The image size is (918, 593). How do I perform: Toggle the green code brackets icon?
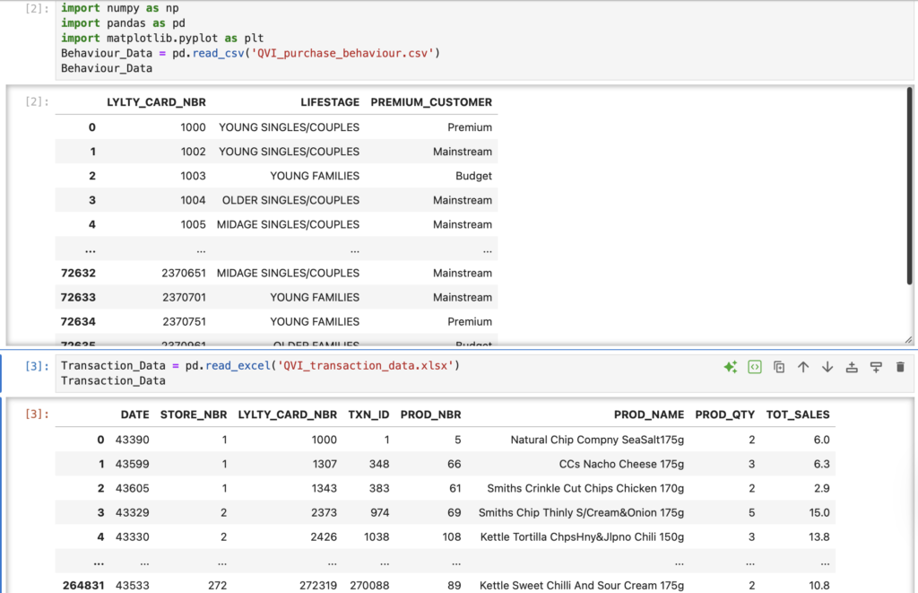coord(755,367)
